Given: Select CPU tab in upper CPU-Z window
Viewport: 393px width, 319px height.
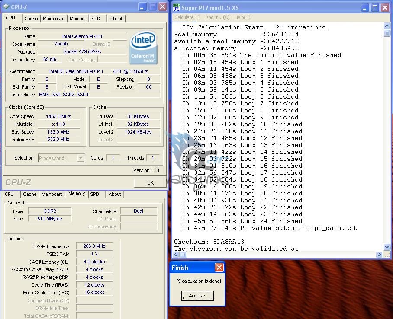Looking at the screenshot, I should (10, 18).
